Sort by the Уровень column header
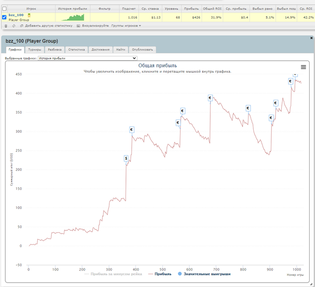This screenshot has width=315, height=287. pos(171,9)
